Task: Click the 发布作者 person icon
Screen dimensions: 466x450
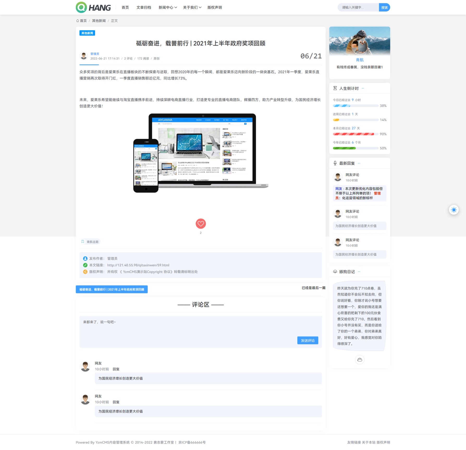Action: pos(85,258)
